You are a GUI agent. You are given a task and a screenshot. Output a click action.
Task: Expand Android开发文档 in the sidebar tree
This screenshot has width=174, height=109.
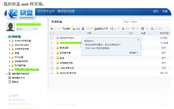[10, 41]
